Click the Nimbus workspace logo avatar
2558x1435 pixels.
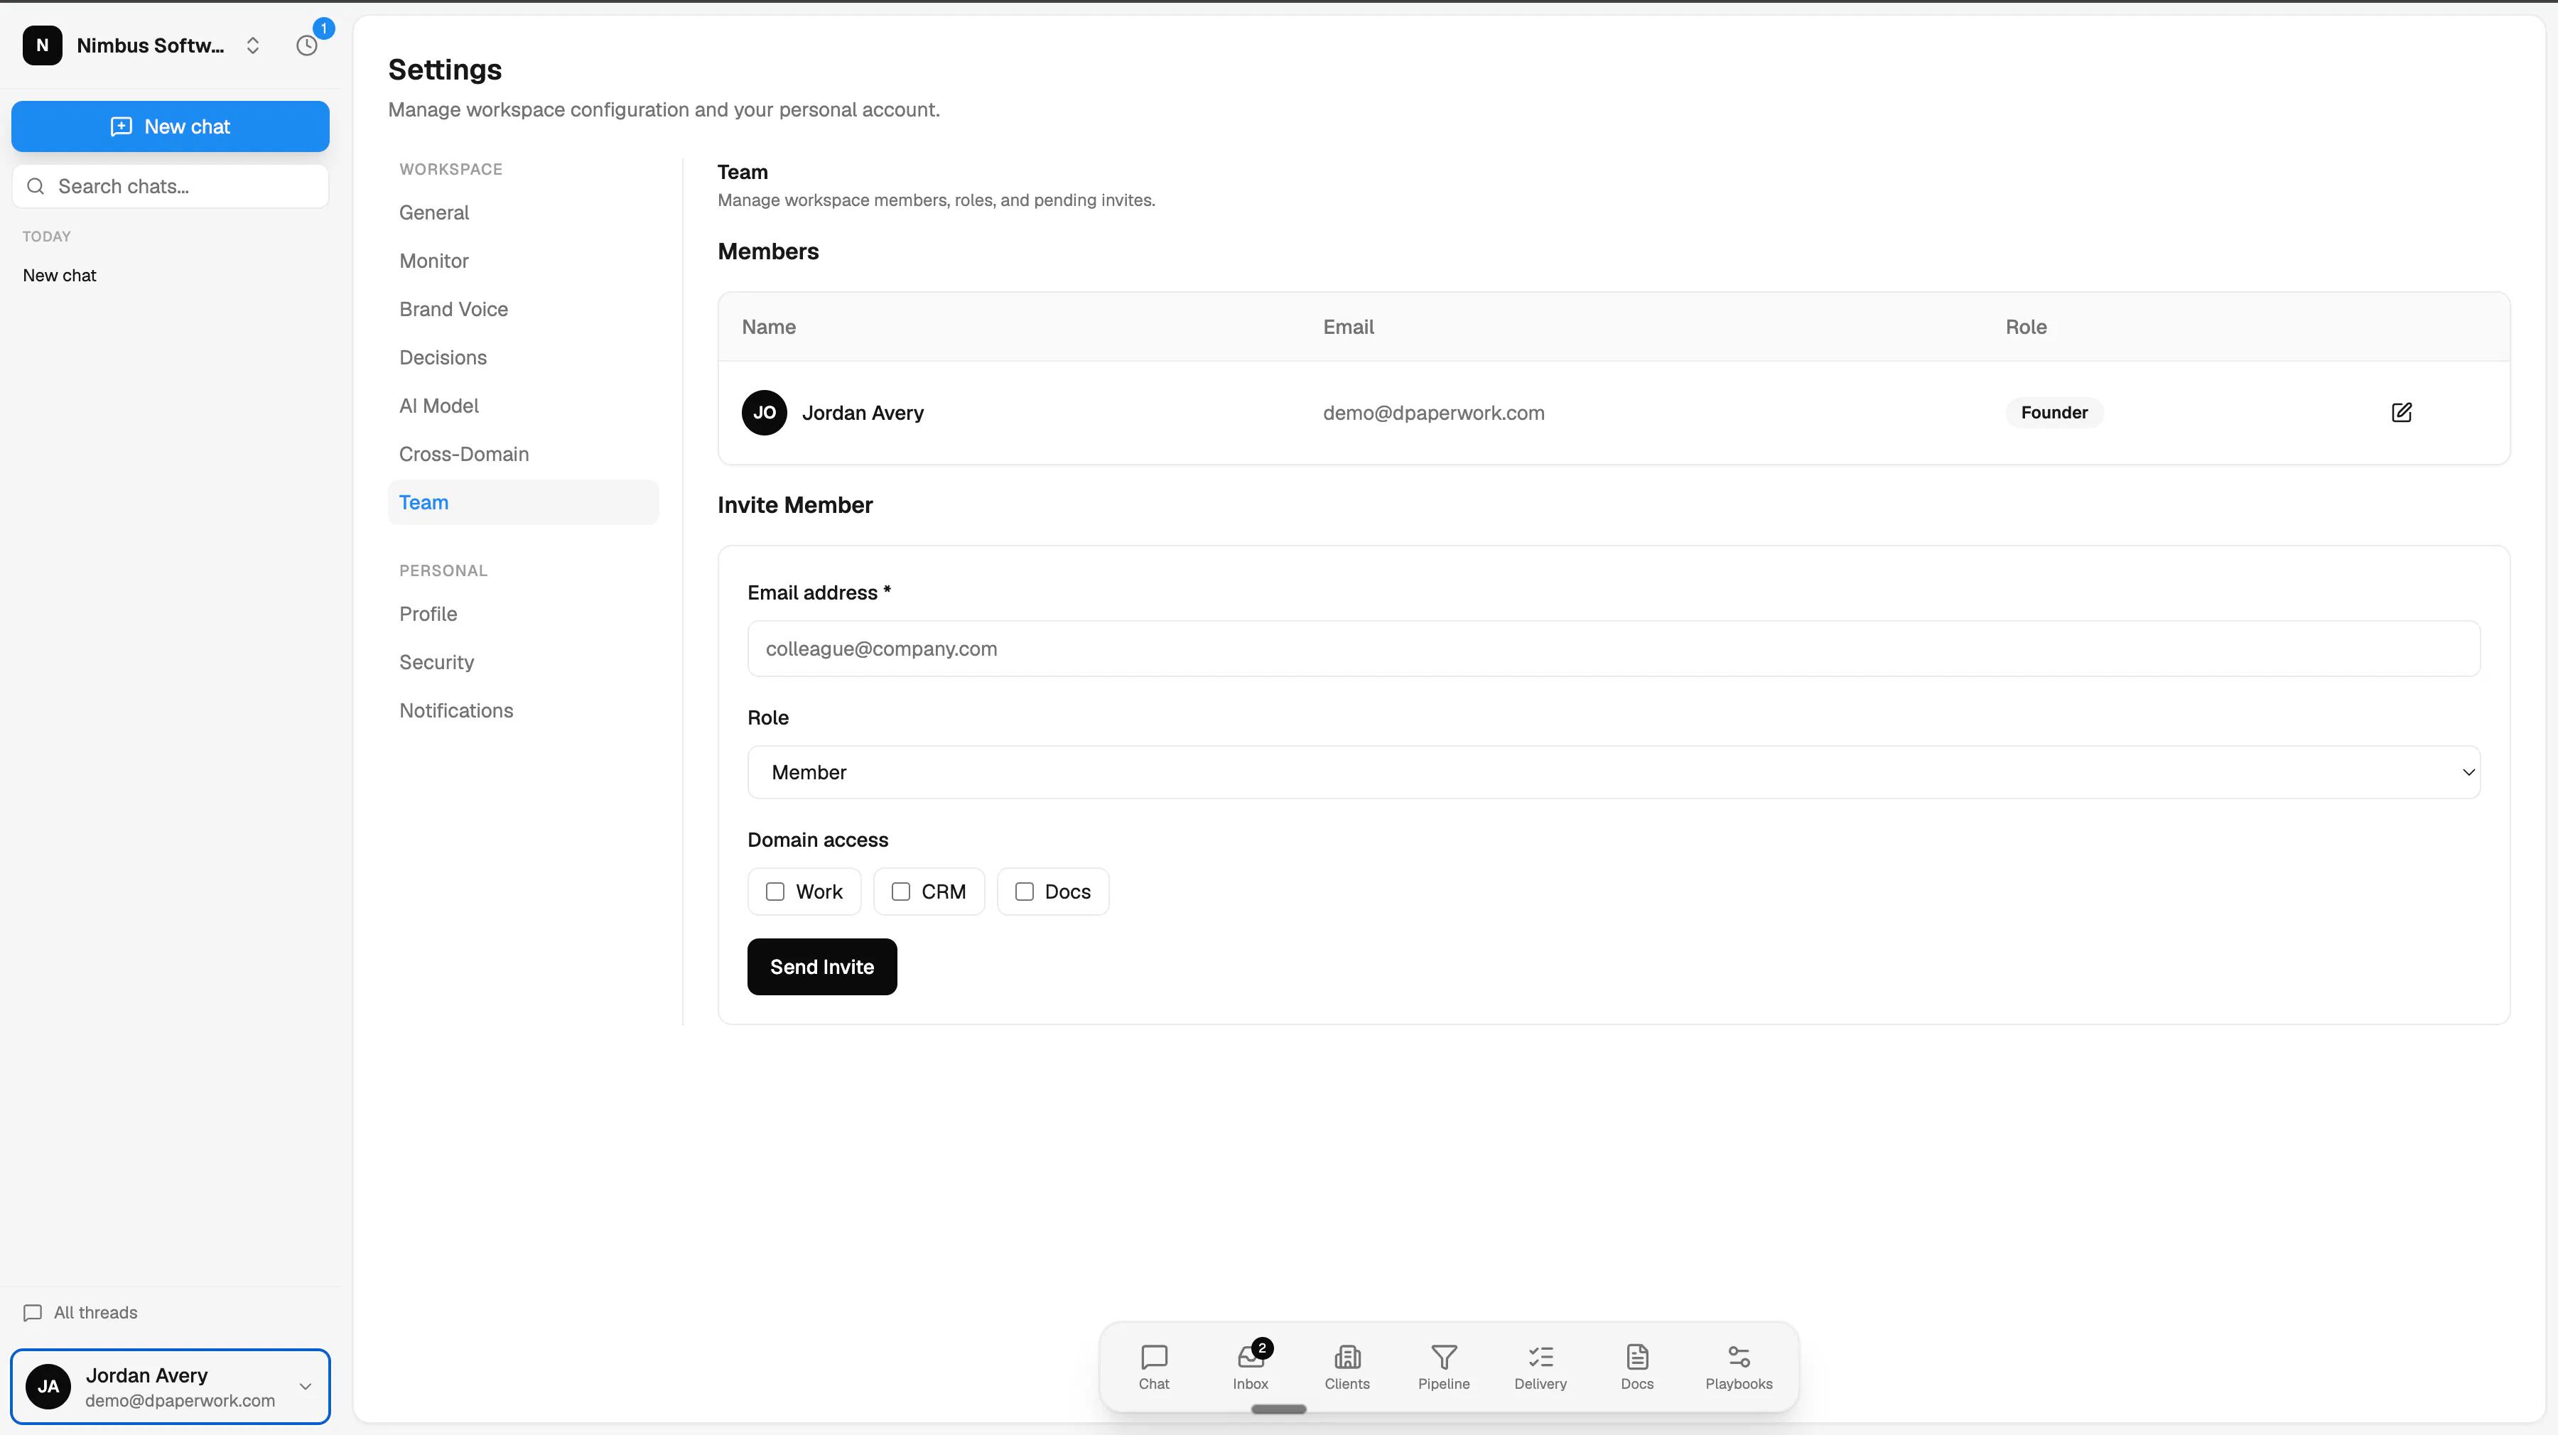43,45
